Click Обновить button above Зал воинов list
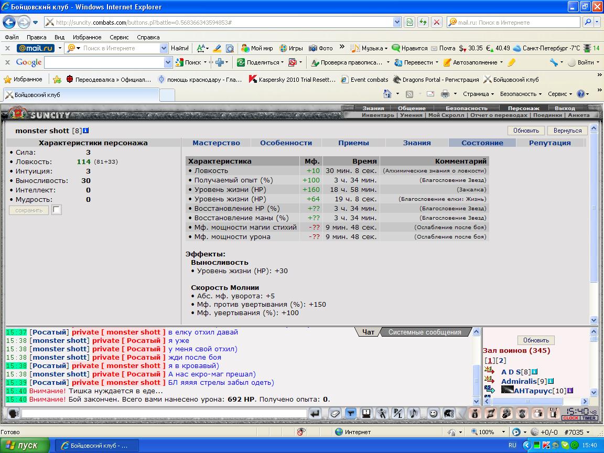The height and width of the screenshot is (453, 604). 536,340
